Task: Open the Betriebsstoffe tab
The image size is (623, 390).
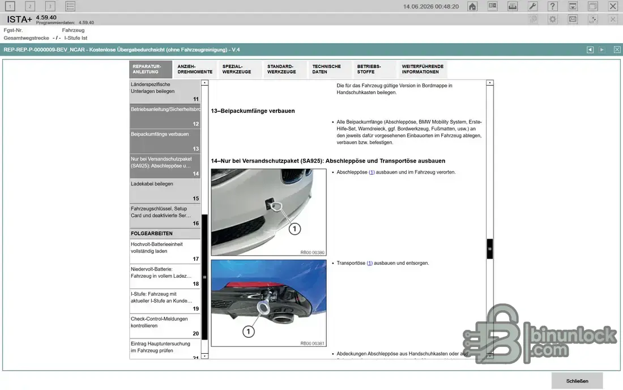Action: coord(375,69)
